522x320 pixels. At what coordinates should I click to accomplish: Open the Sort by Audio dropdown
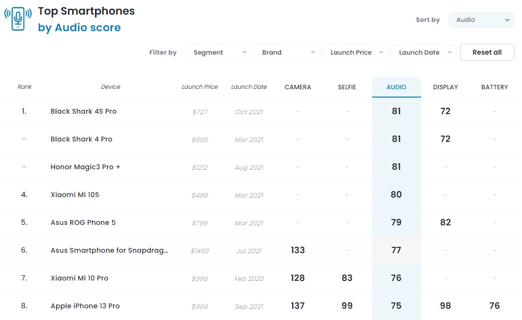tap(481, 20)
